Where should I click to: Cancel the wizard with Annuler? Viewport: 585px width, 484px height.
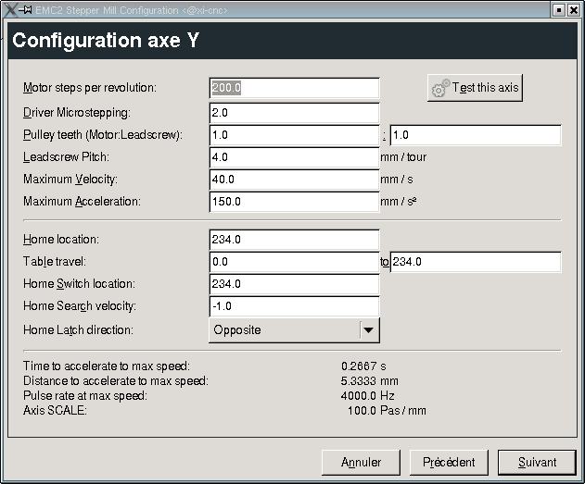[361, 463]
